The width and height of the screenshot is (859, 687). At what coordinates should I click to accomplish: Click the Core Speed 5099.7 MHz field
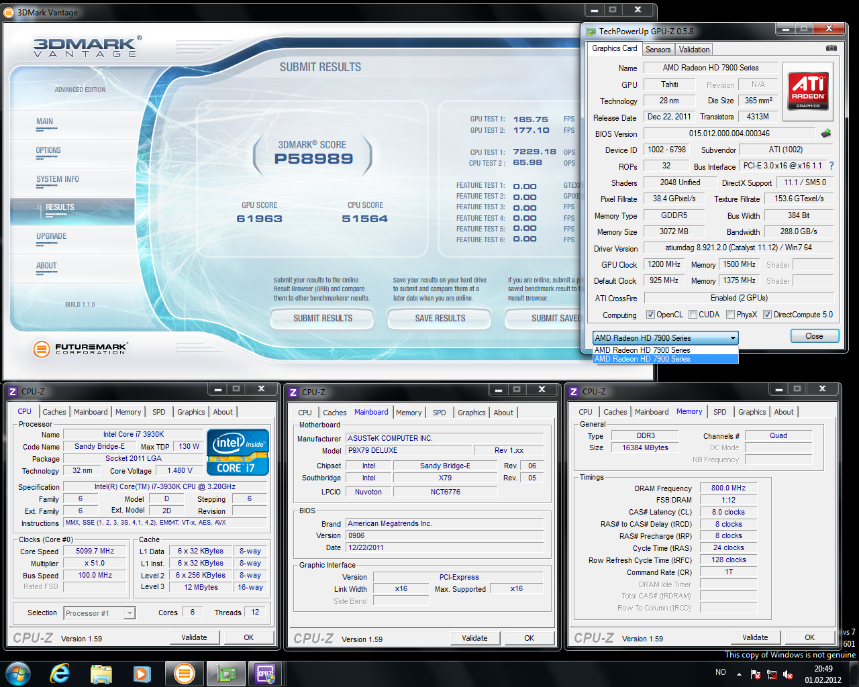tap(95, 551)
